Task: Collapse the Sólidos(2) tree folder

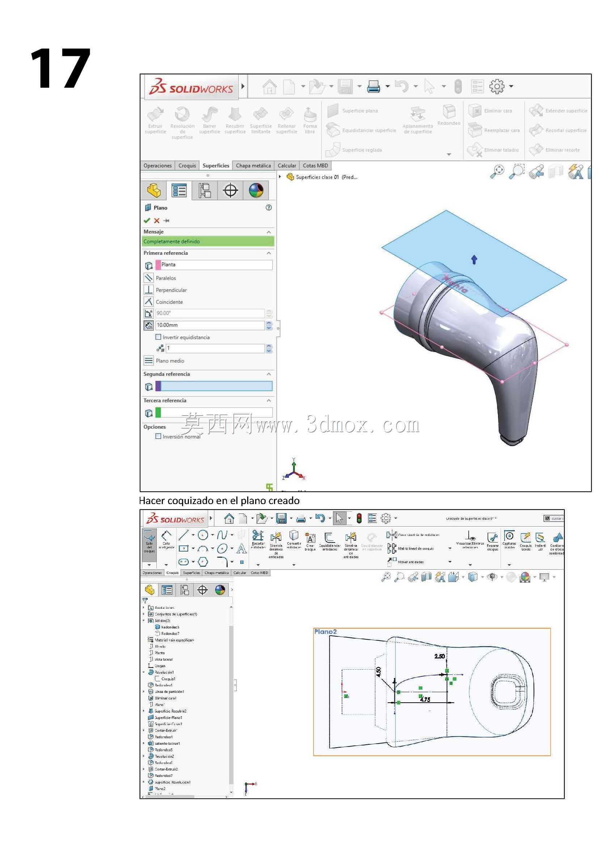Action: pyautogui.click(x=144, y=620)
